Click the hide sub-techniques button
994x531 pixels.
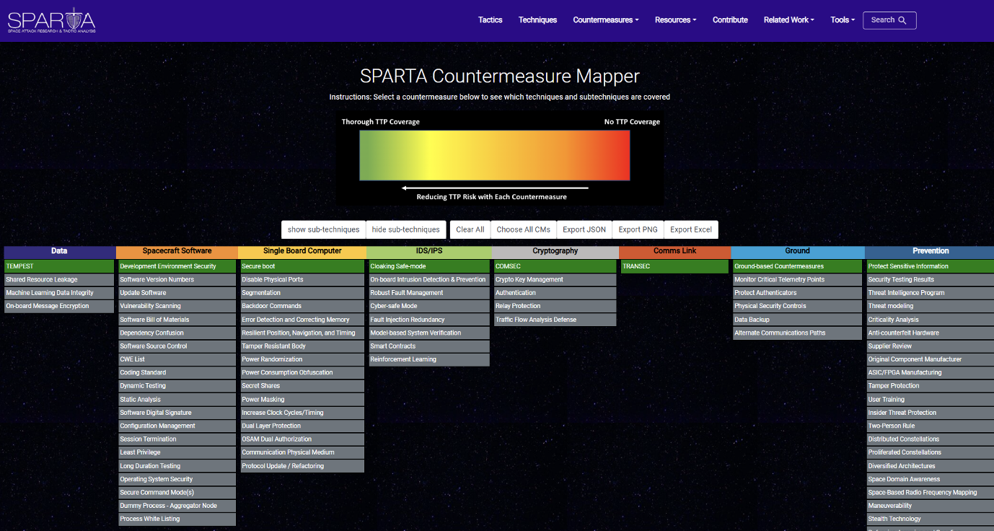click(x=405, y=229)
